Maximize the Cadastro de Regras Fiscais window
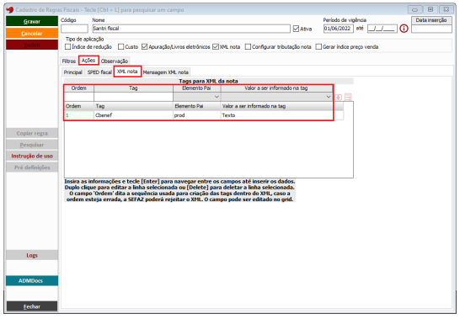 click(431, 9)
